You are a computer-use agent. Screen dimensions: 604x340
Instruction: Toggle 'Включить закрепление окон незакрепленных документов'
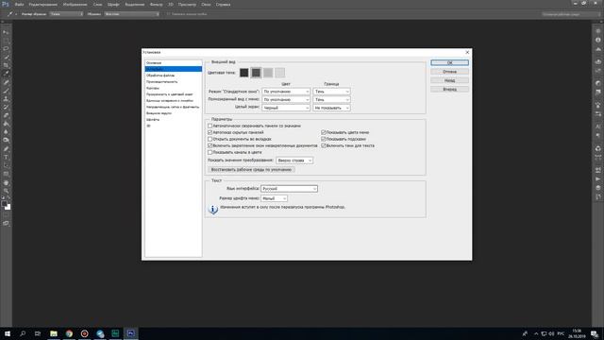(x=210, y=145)
